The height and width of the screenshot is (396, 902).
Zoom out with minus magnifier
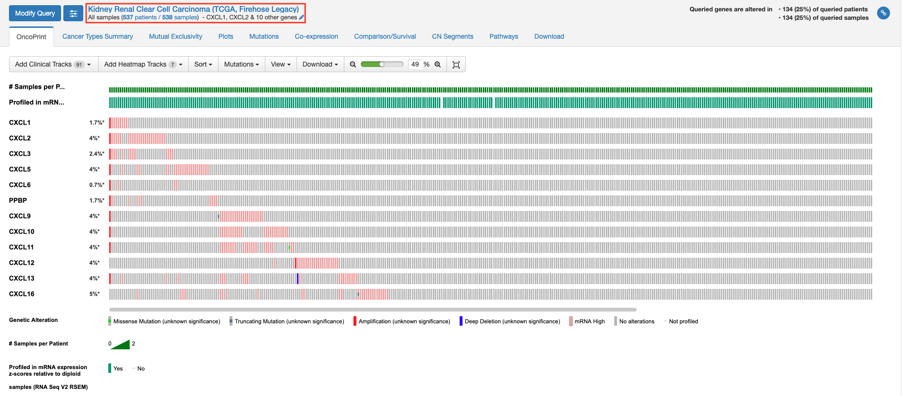click(353, 65)
